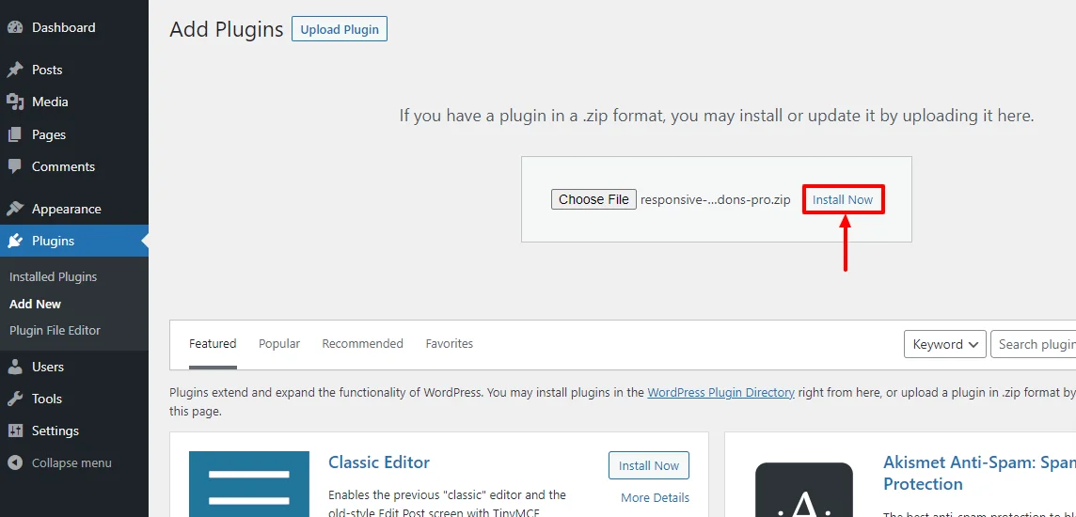Screen dimensions: 1076x517
Task: Switch to the Recommended tab
Action: pyautogui.click(x=363, y=343)
